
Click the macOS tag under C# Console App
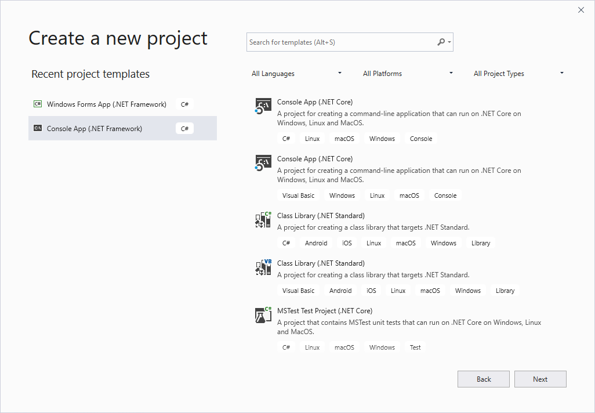pyautogui.click(x=344, y=139)
